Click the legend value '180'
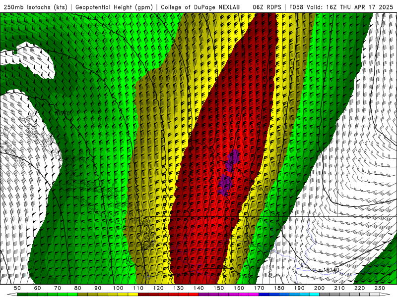397x297 pixels. coord(279,288)
